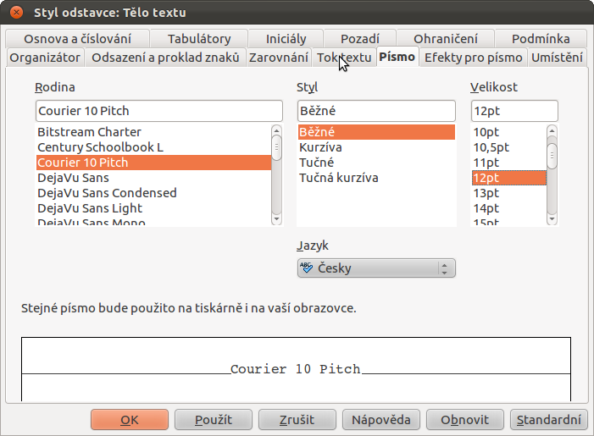Click the Velikost size input field
594x436 pixels.
(514, 111)
